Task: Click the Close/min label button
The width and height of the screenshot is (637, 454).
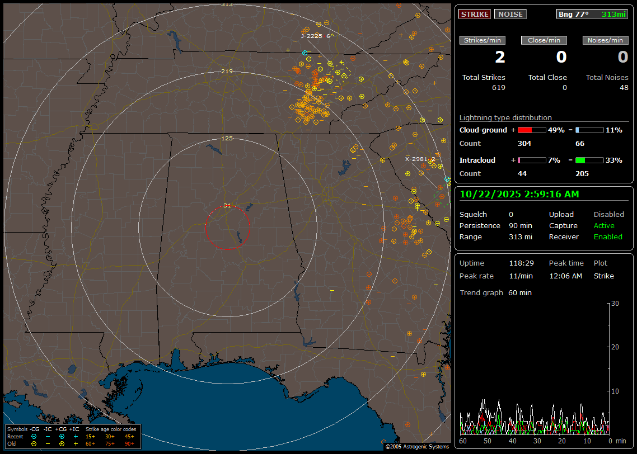Action: (544, 40)
